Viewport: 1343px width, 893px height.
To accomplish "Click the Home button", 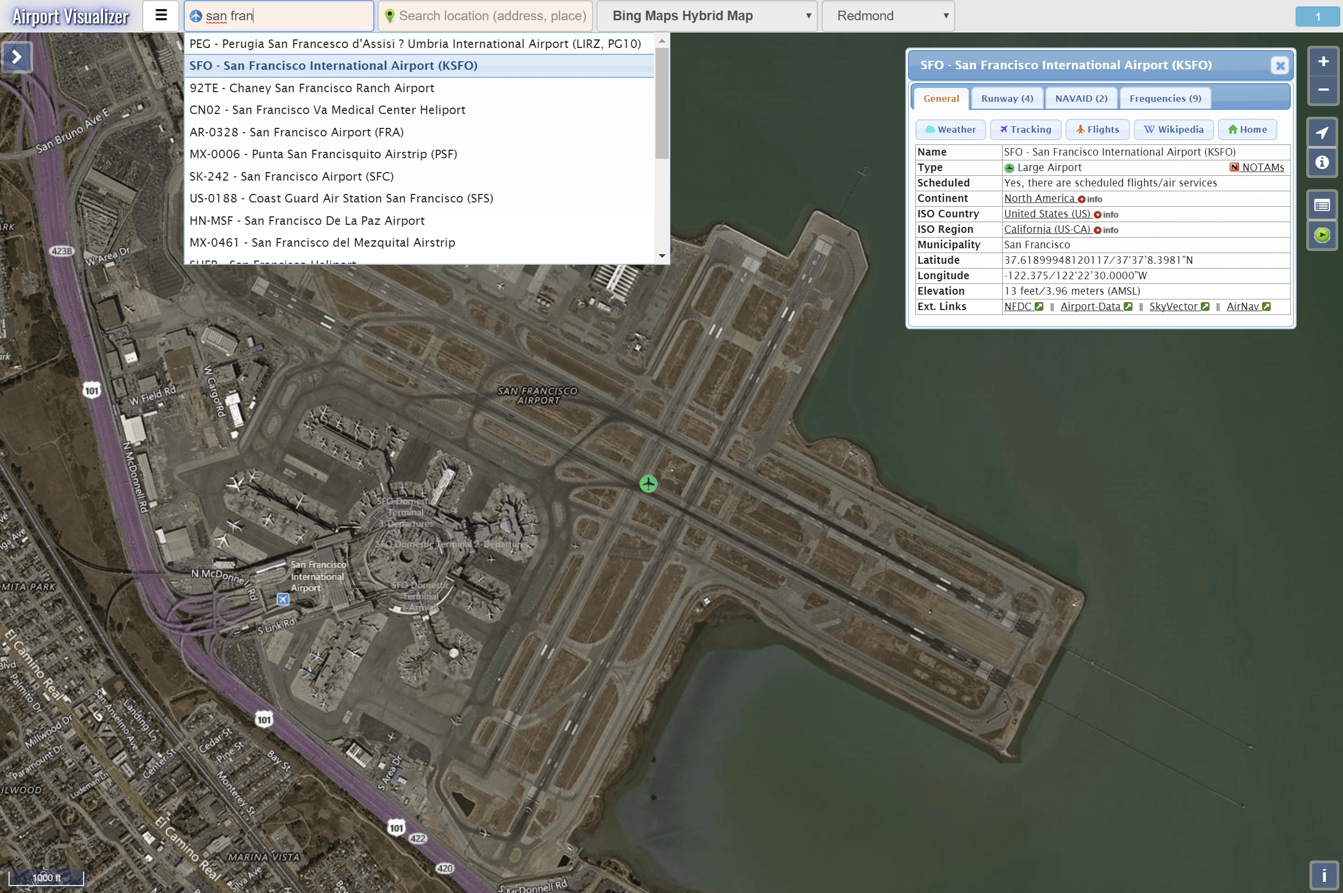I will [1247, 129].
